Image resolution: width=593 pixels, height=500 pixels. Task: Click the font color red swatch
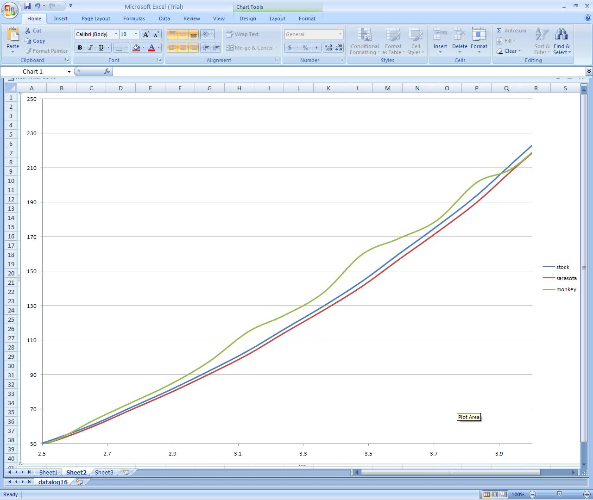click(x=151, y=48)
